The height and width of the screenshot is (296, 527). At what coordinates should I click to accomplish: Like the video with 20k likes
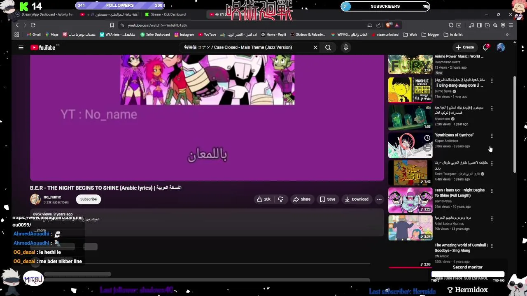pyautogui.click(x=263, y=199)
